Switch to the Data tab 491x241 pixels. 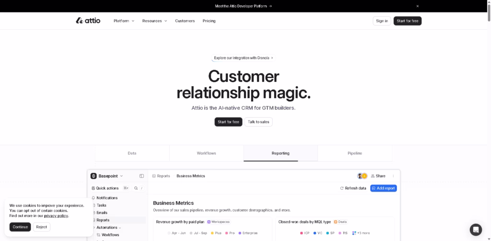pos(132,153)
